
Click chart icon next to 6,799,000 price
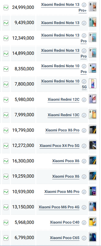point(6,238)
